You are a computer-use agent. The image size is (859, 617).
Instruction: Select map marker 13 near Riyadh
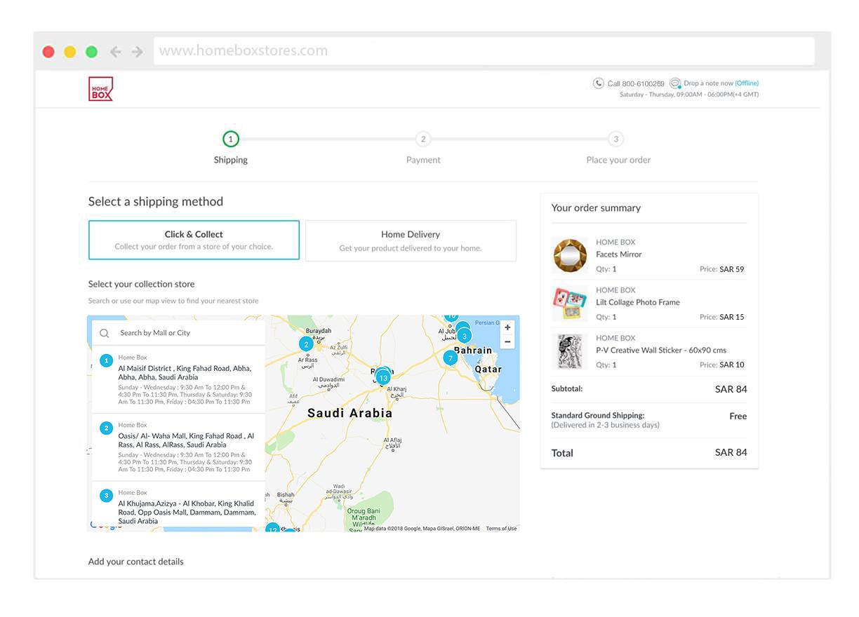click(x=382, y=378)
